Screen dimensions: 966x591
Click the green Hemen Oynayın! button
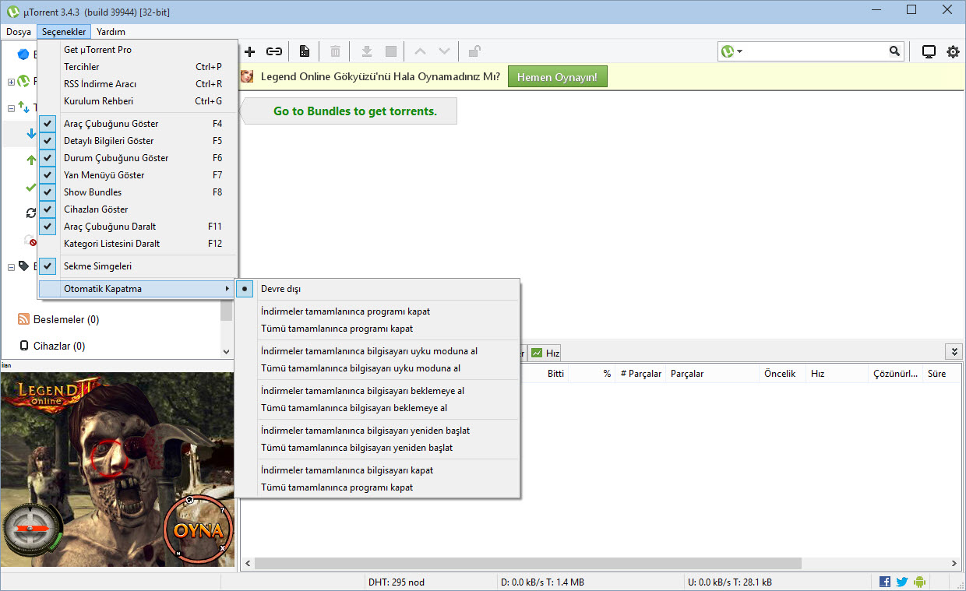(557, 77)
